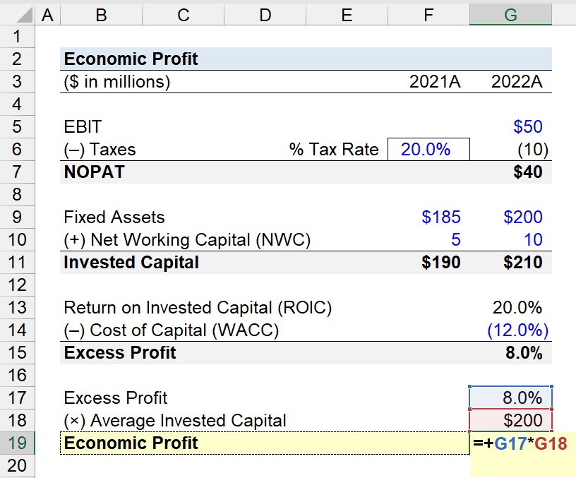Click the taxes value '(10)'
576x478 pixels.
click(533, 150)
